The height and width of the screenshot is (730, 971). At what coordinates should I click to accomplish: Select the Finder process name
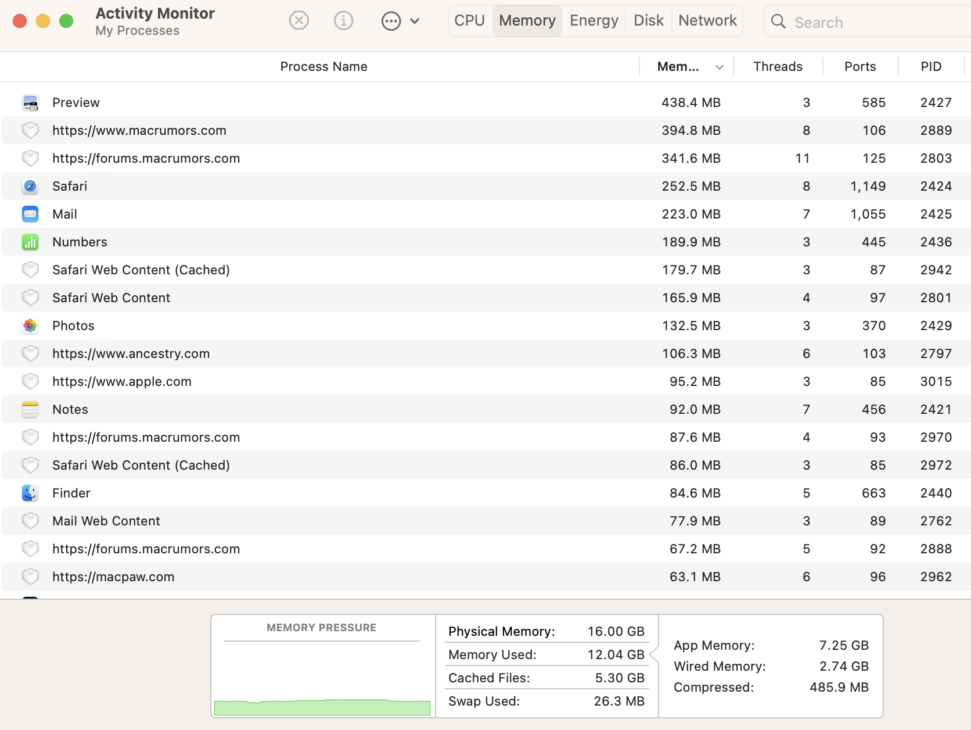[x=71, y=493]
